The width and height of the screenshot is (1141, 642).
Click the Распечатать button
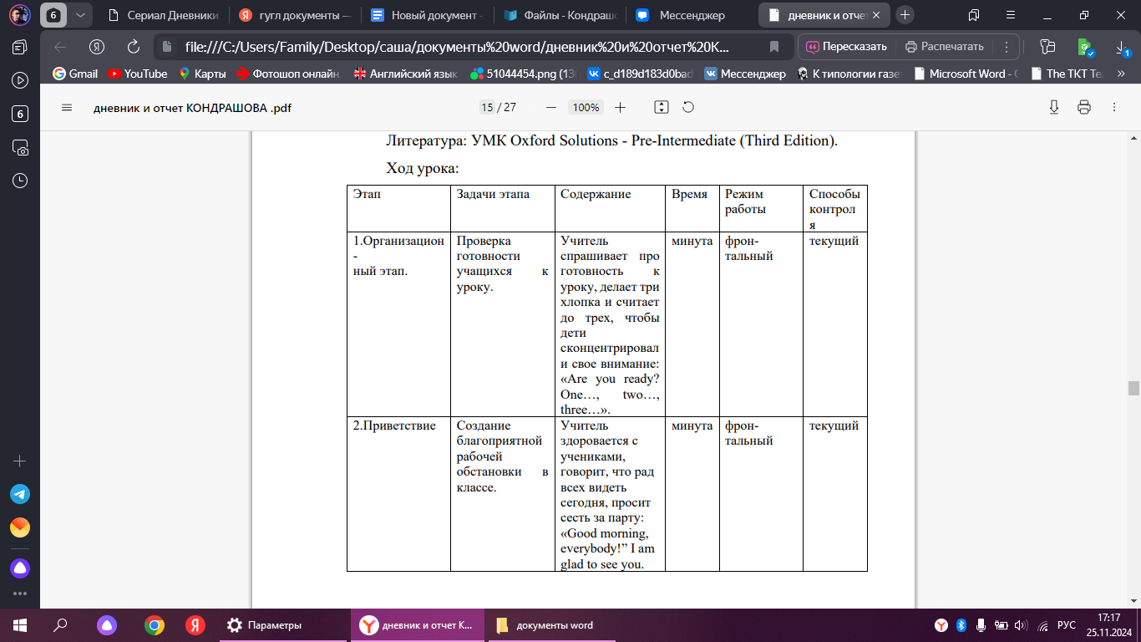[x=946, y=47]
